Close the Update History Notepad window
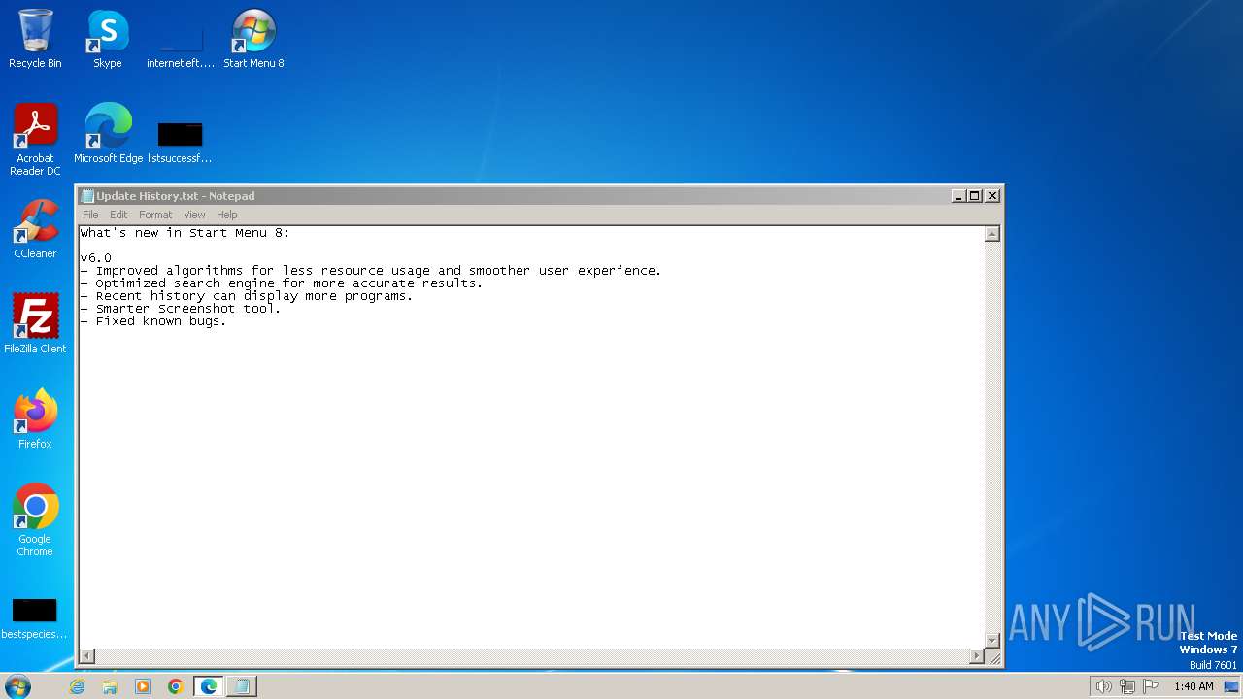The image size is (1243, 699). [992, 196]
